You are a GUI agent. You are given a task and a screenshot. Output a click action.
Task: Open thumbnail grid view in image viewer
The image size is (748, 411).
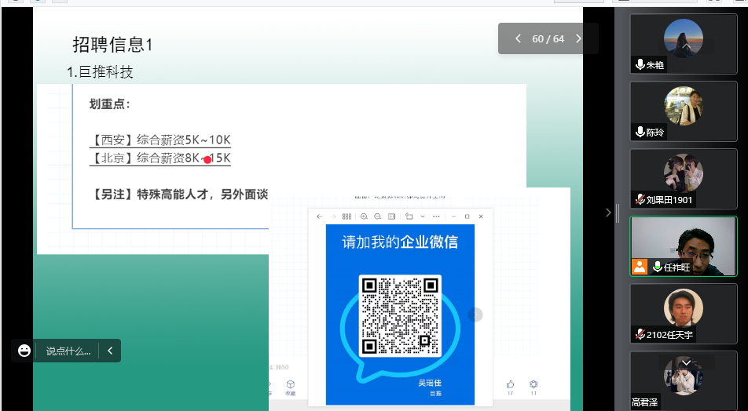click(x=346, y=216)
